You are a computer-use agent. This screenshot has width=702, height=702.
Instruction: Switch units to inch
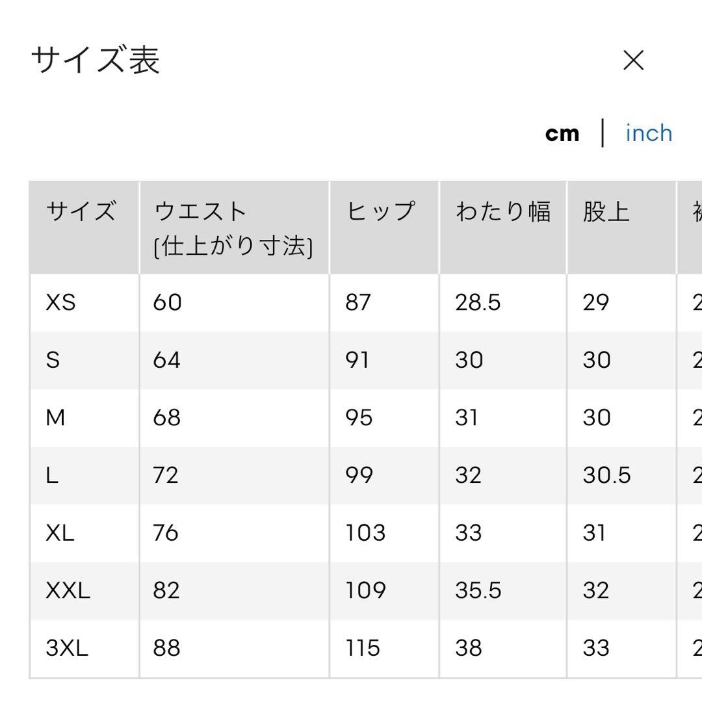tap(649, 133)
